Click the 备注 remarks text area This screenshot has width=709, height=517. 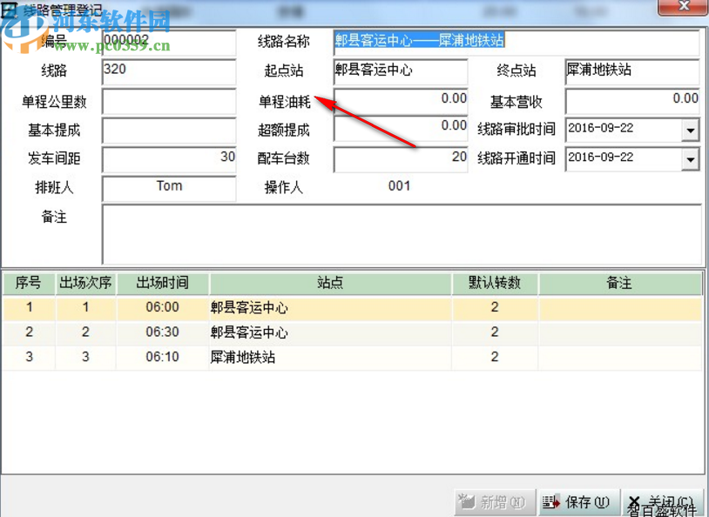coord(401,232)
